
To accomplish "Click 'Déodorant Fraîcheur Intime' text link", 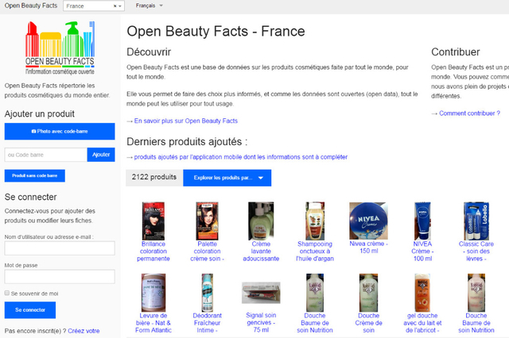I will 207,323.
